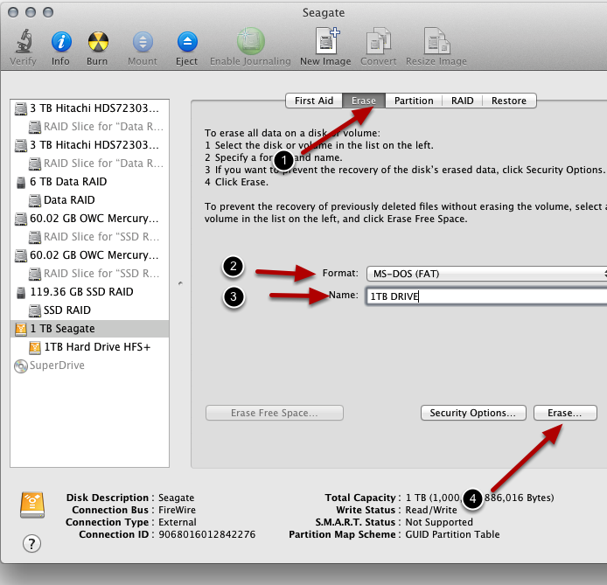The height and width of the screenshot is (585, 607).
Task: Create a New Image from the toolbar
Action: click(x=324, y=42)
